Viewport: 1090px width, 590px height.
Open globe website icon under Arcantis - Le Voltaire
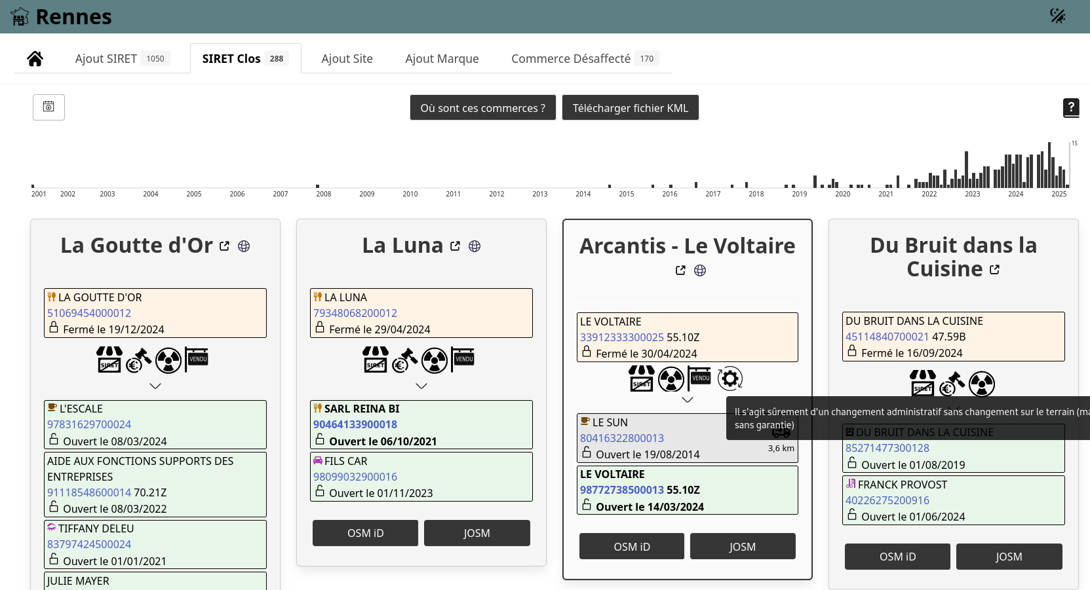click(x=700, y=270)
